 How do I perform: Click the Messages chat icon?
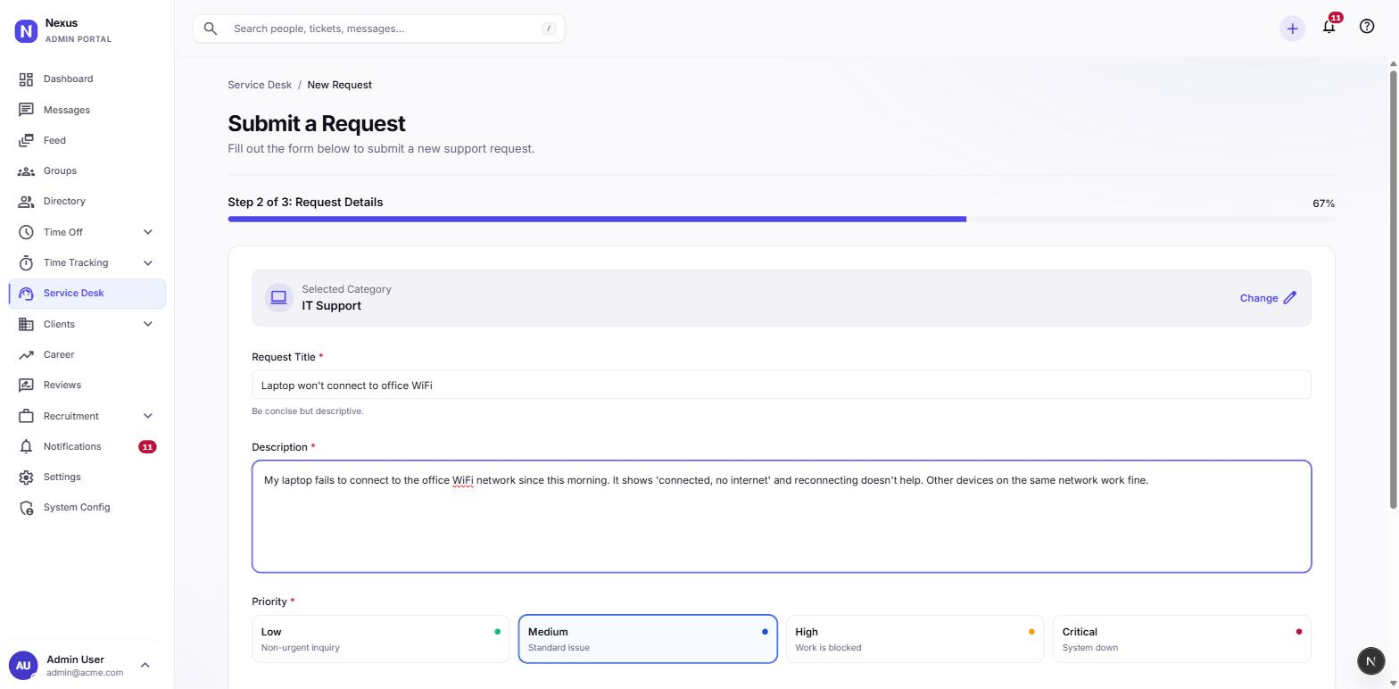[x=26, y=110]
